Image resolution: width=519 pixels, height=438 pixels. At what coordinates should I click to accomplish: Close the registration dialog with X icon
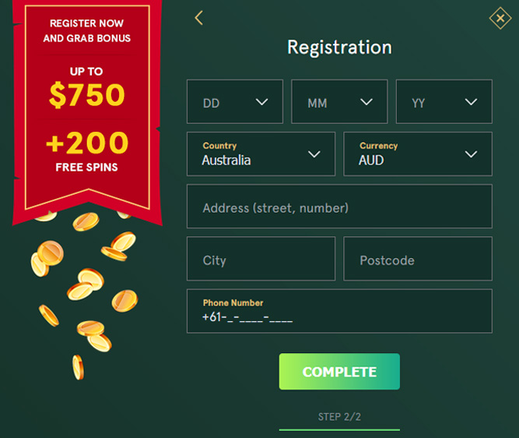(x=500, y=19)
